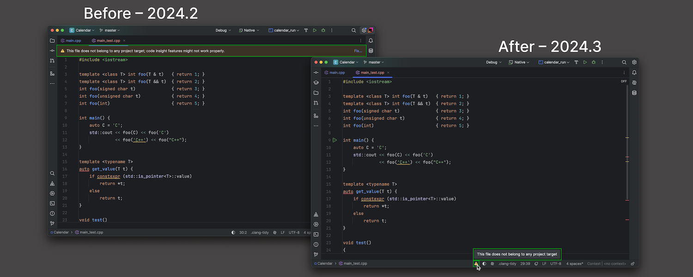Open the Database tool window in 2024.3 right sidebar
Image resolution: width=693 pixels, height=277 pixels.
[x=634, y=93]
